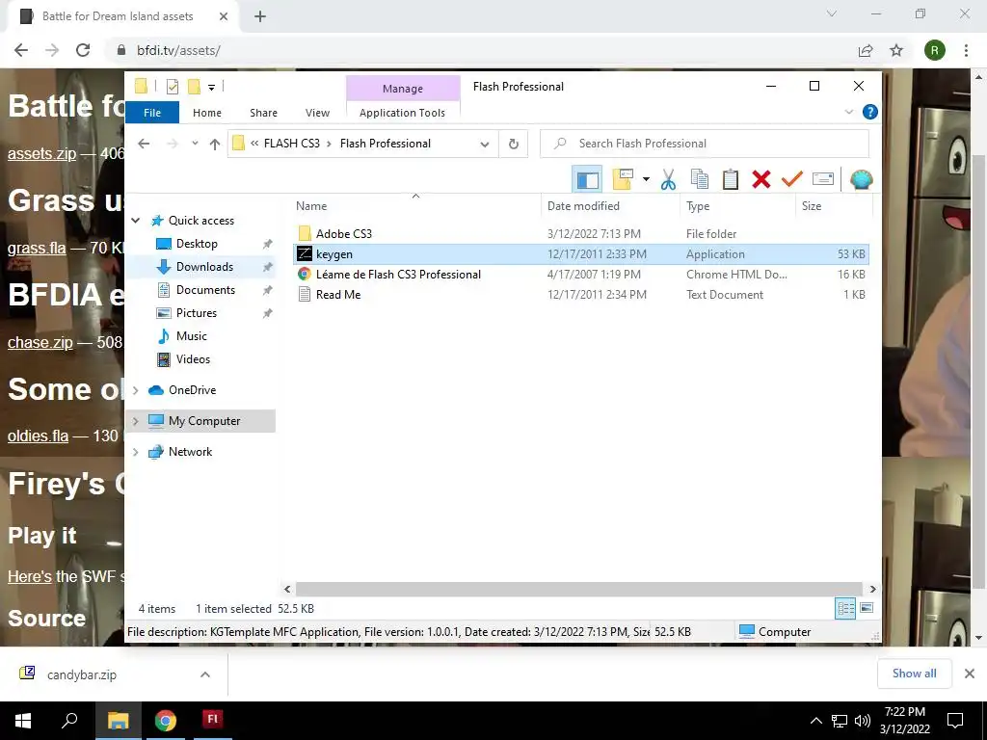Click the oldies.fla link on webpage
This screenshot has height=740, width=987.
pos(38,436)
